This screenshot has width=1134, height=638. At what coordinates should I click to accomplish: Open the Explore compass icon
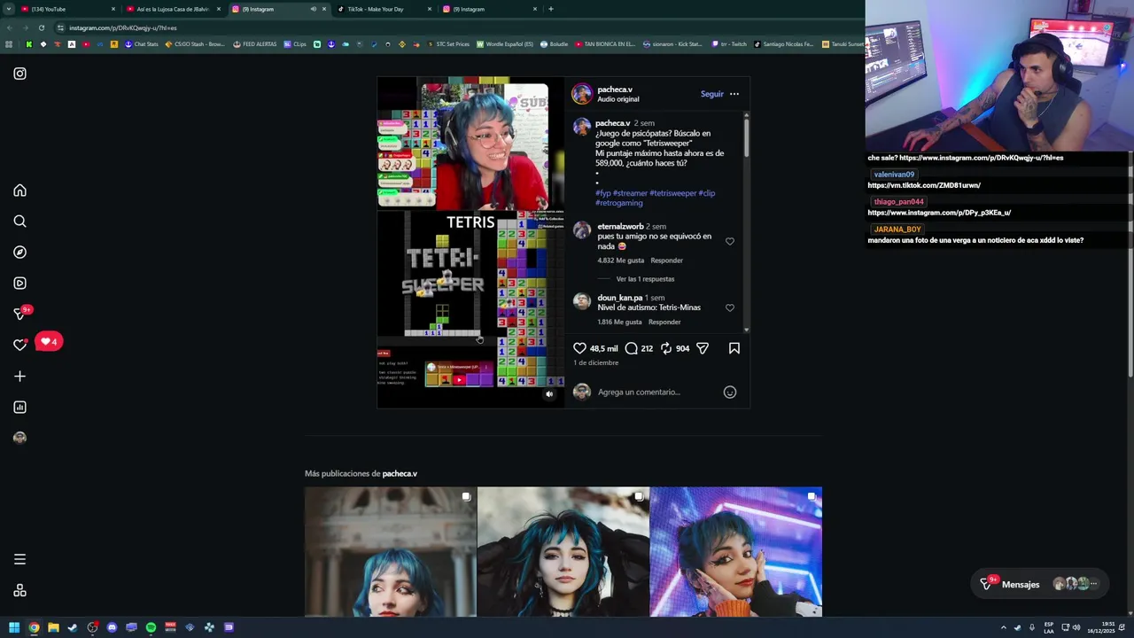pos(19,253)
